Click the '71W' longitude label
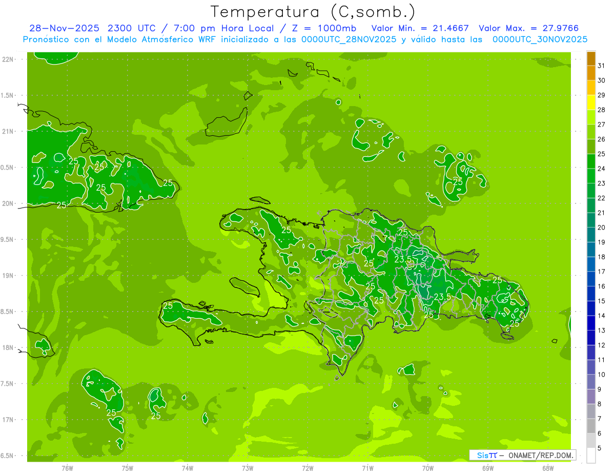Viewport: 615px width, 475px height. coord(367,468)
